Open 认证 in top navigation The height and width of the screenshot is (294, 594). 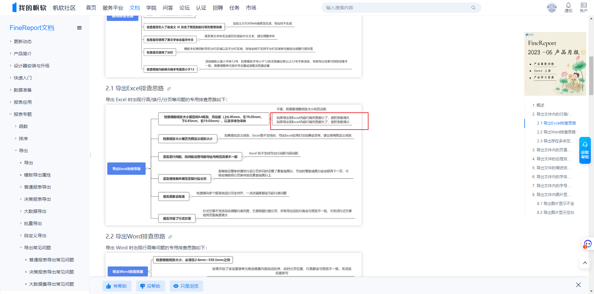click(x=201, y=8)
